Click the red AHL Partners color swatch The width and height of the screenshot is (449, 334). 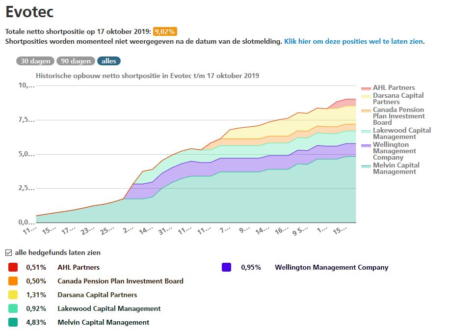point(13,267)
